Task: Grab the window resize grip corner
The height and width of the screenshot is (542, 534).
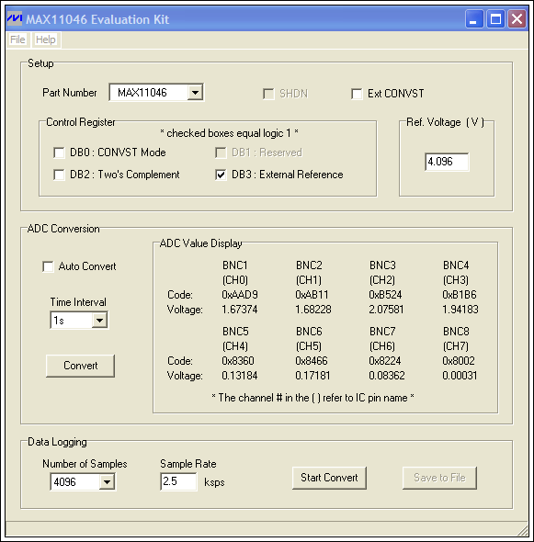Action: click(523, 530)
